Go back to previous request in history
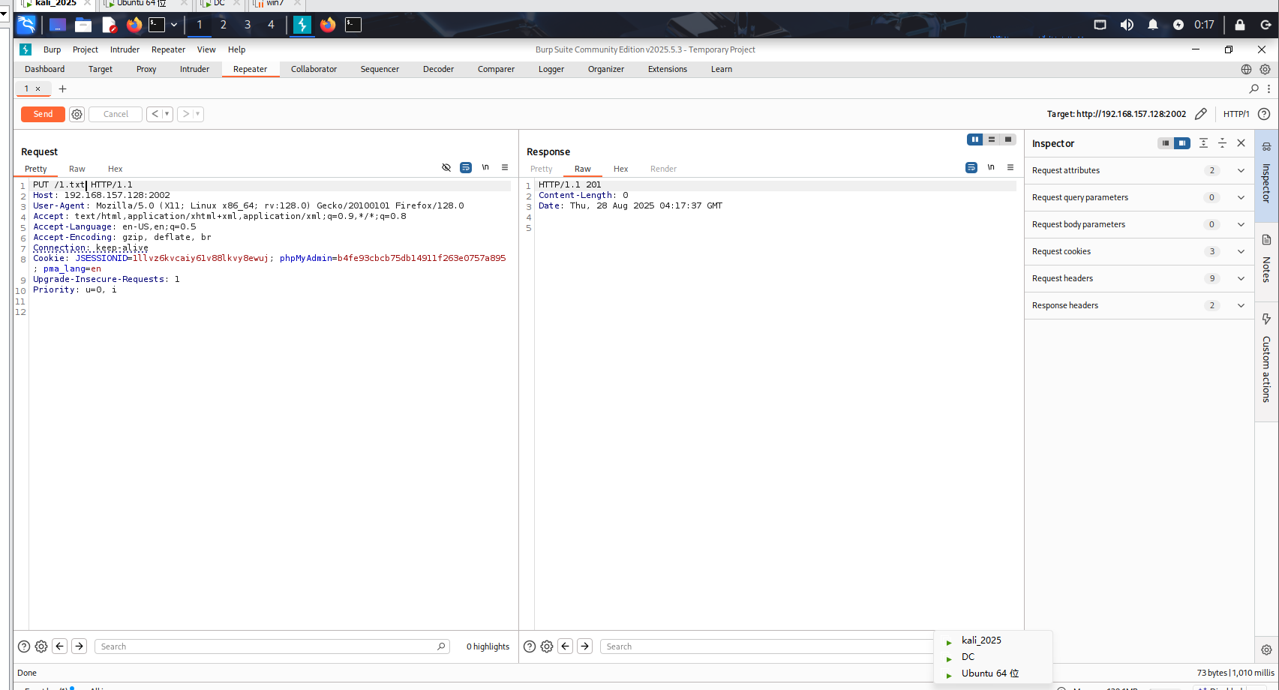 tap(155, 114)
